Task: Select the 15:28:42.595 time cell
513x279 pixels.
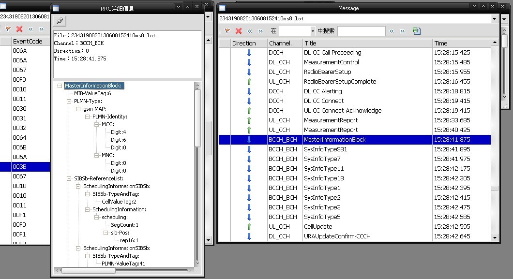Action: point(452,227)
